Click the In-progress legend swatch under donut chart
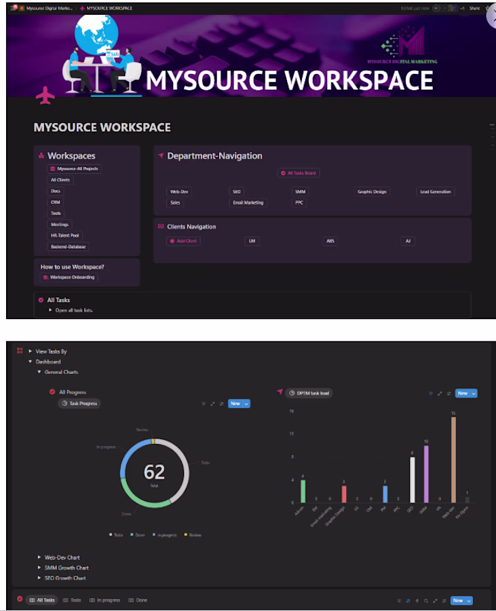 pos(154,535)
